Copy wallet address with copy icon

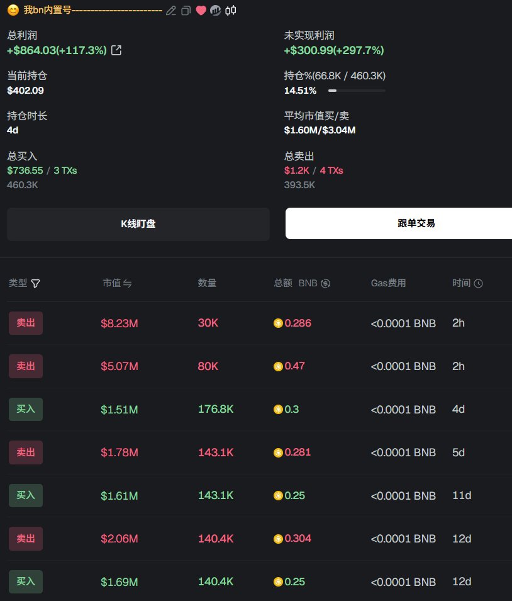[186, 11]
